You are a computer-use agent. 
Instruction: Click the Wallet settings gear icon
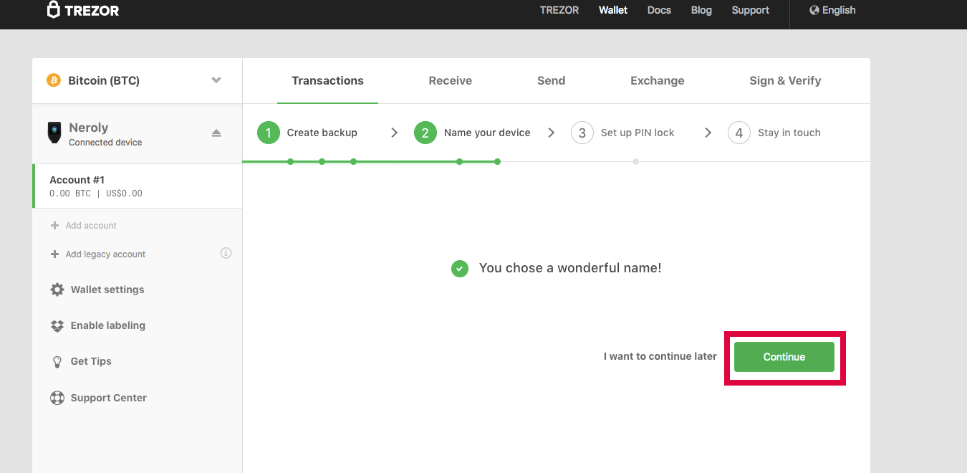pyautogui.click(x=57, y=290)
